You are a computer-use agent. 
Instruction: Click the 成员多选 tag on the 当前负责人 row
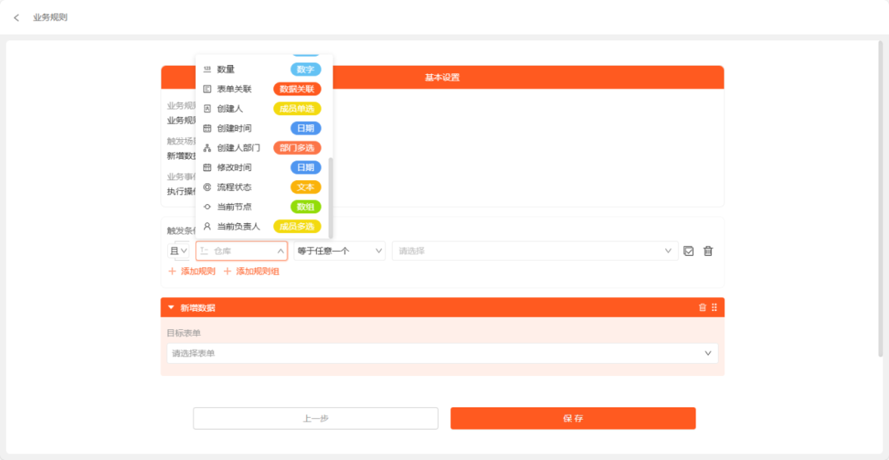(x=297, y=226)
